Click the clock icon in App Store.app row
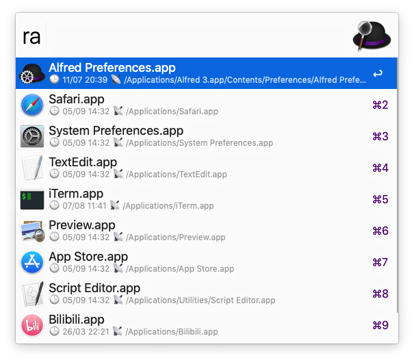The height and width of the screenshot is (362, 414). point(54,268)
